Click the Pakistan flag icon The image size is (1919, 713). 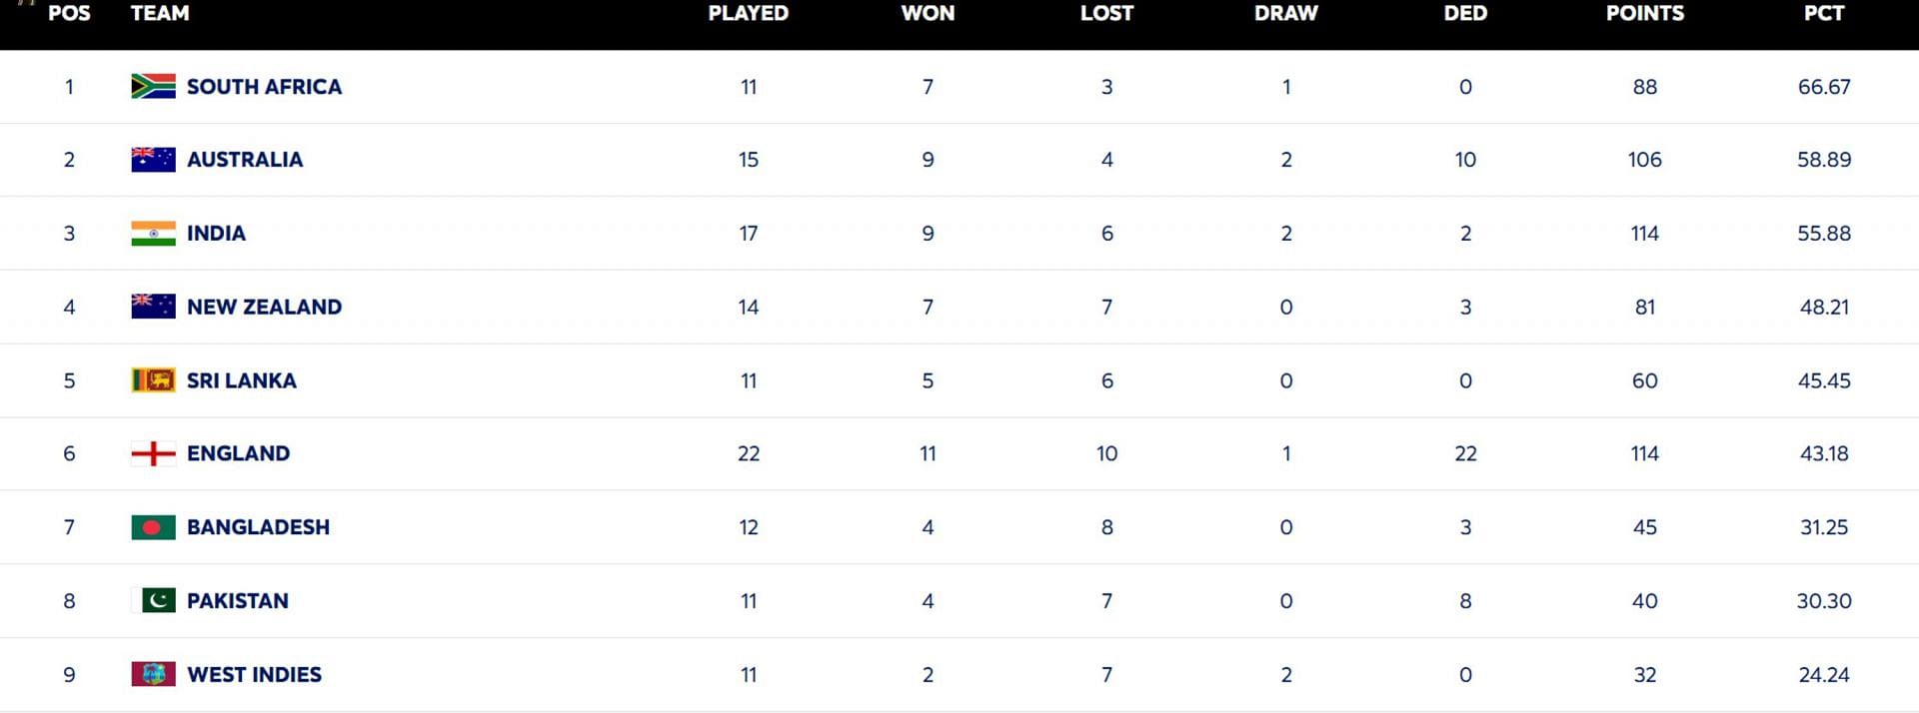[x=153, y=600]
